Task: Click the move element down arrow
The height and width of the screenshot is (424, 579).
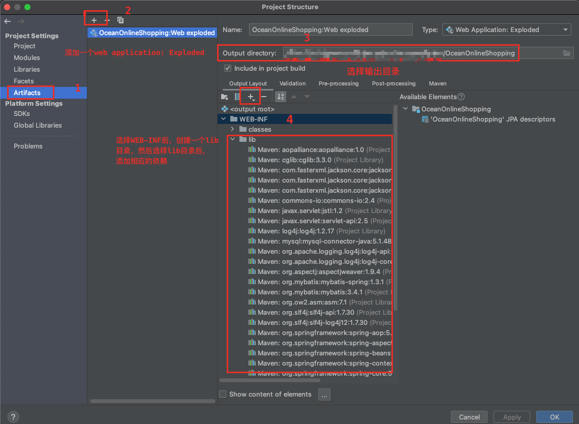Action: coord(307,97)
